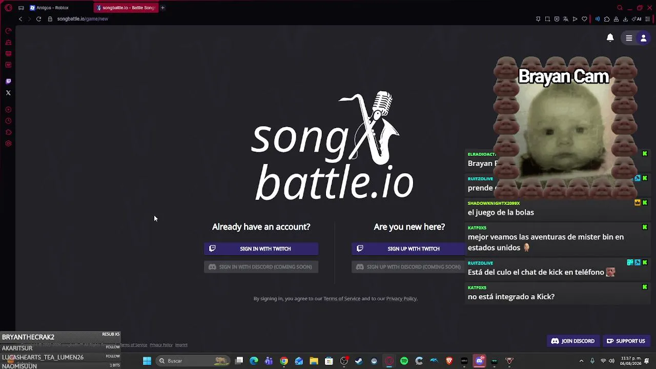Open Microsoft Edge from the taskbar
The height and width of the screenshot is (369, 656).
[x=254, y=361]
